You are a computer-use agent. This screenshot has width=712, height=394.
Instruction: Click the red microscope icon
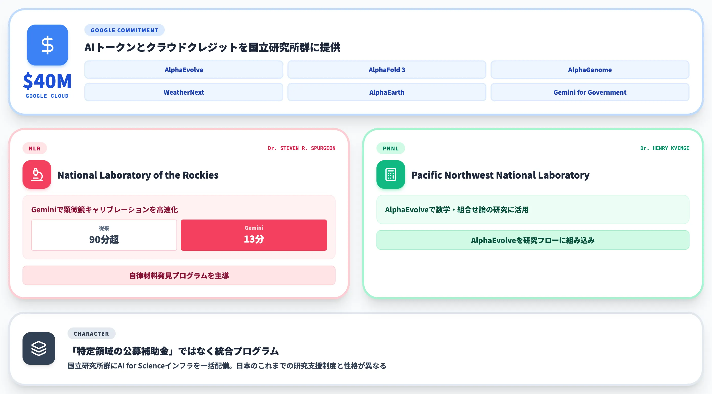point(37,174)
